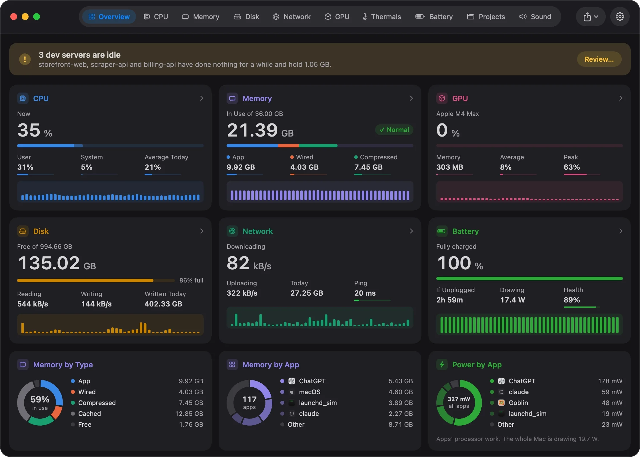Switch to the Network tab
The image size is (640, 457).
pos(291,17)
